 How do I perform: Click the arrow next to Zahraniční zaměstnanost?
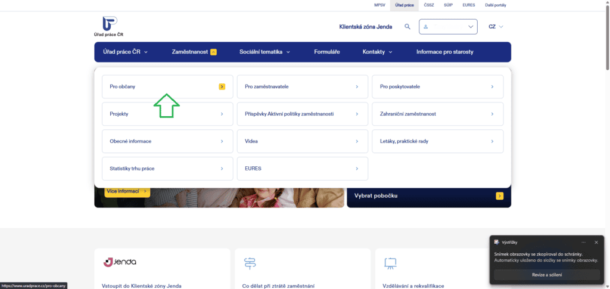point(492,114)
